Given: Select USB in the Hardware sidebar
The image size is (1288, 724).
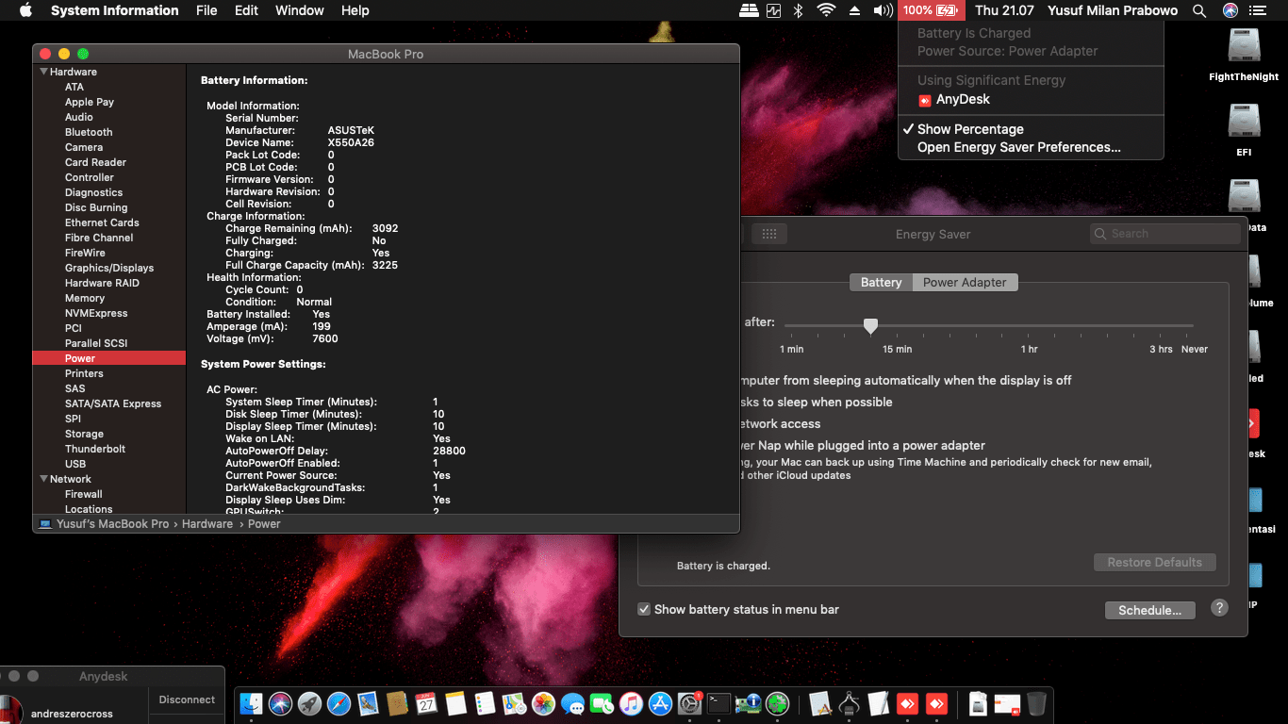Looking at the screenshot, I should tap(75, 464).
